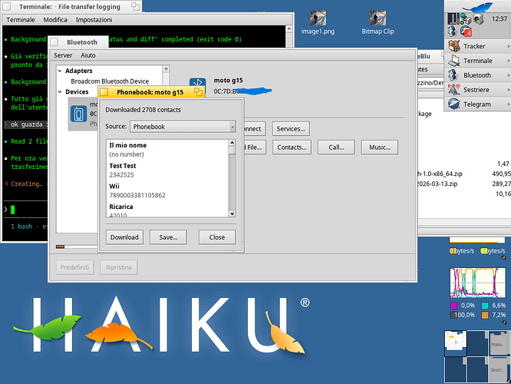Collapse the Devices tree section
This screenshot has width=511, height=384.
60,91
